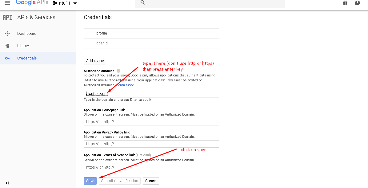Viewport: 368px width, 188px height.
Task: Click the Library icon
Action: (7, 46)
